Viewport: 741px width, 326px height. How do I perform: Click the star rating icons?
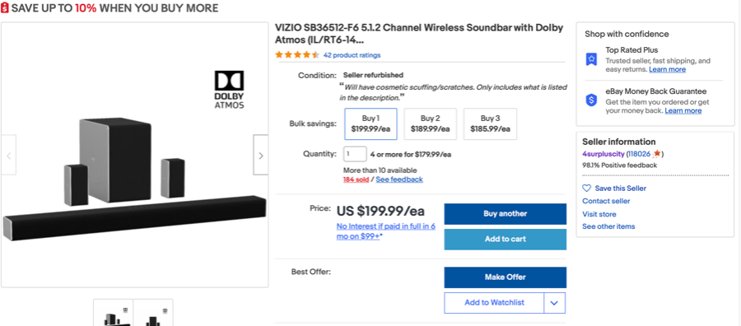point(297,55)
